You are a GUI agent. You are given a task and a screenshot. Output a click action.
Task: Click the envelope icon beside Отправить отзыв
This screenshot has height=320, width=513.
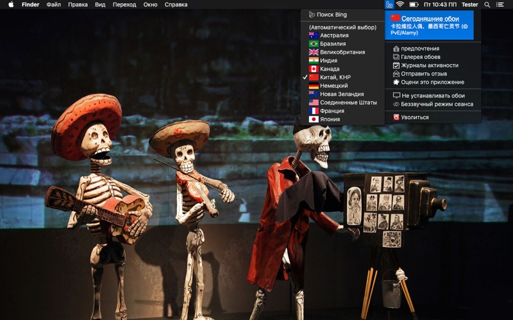tap(396, 74)
